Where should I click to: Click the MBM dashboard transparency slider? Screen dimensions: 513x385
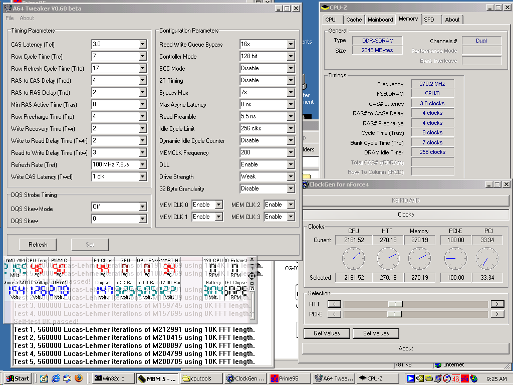coord(251,306)
